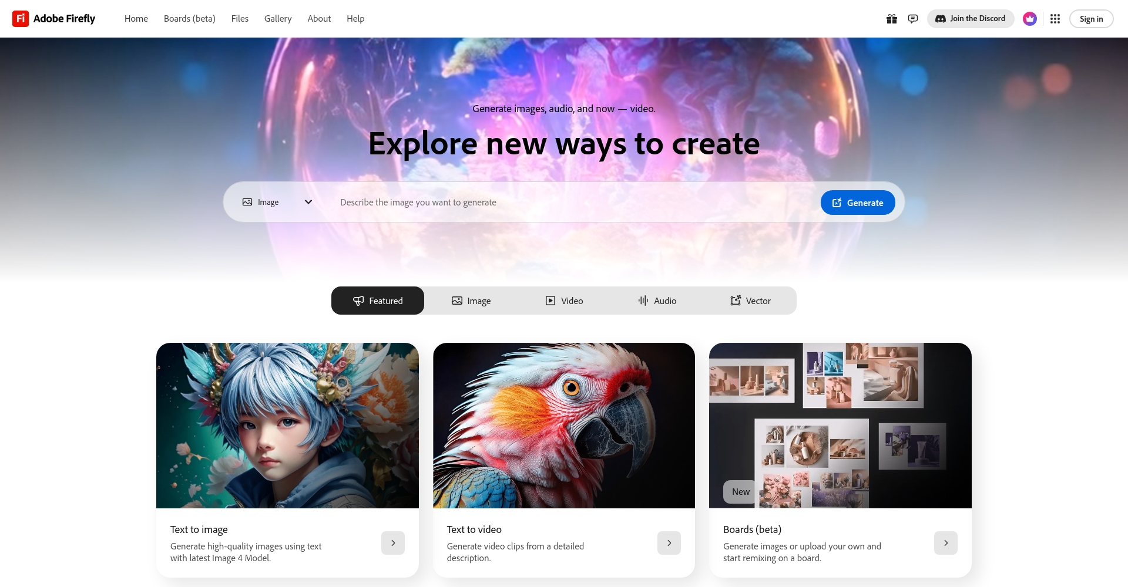1128x587 pixels.
Task: Open the gift box icon in header
Action: 892,19
